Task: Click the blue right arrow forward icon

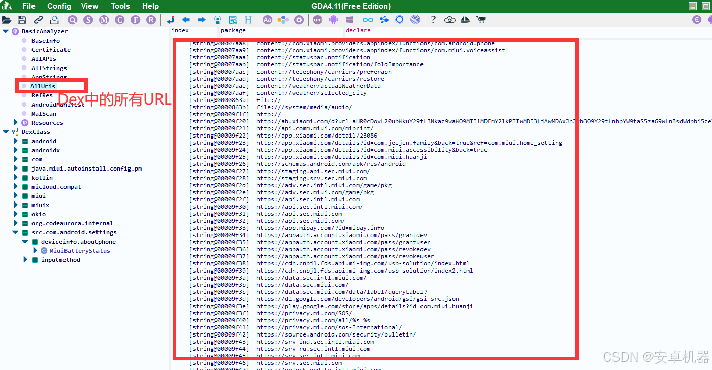Action: tap(202, 20)
